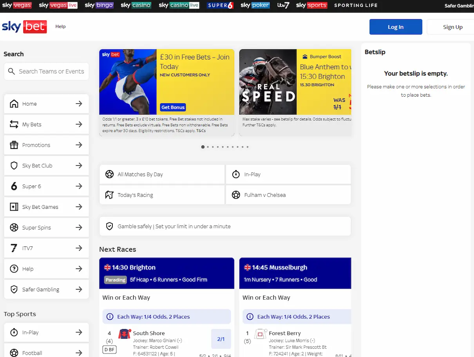
Task: Click the search magnifier icon
Action: tap(12, 72)
